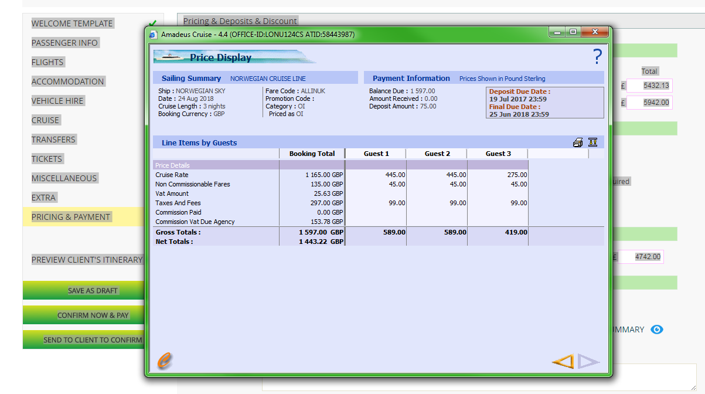The image size is (705, 394).
Task: Click the 4742.00 amount input field
Action: pyautogui.click(x=641, y=257)
